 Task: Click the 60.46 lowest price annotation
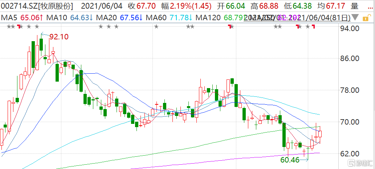tap(290, 160)
